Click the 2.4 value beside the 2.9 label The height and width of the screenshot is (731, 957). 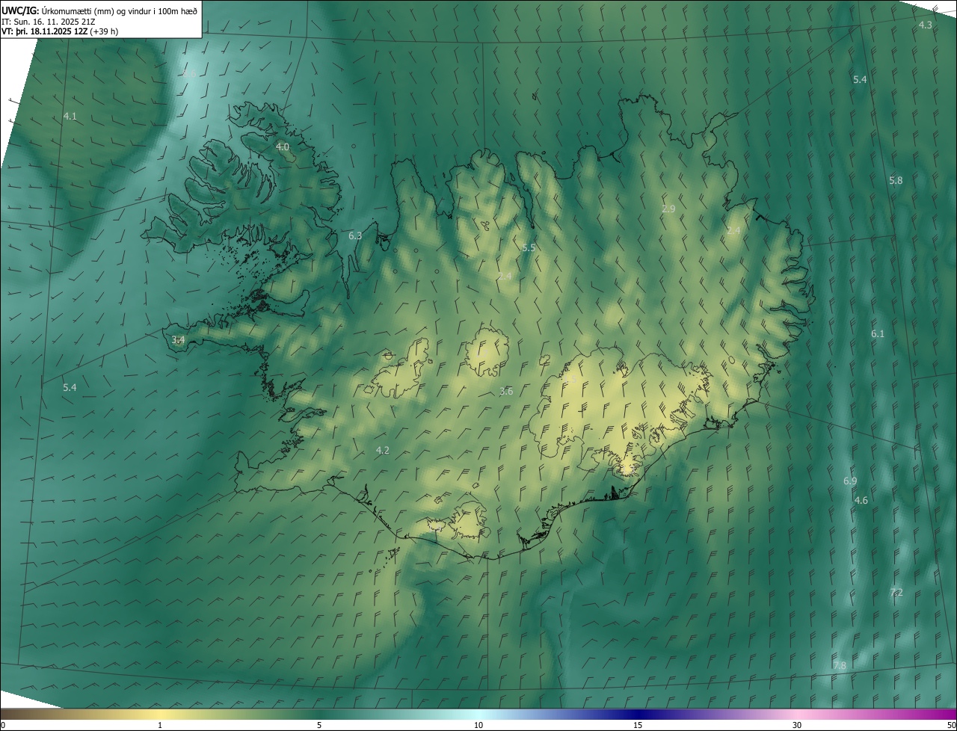pos(733,231)
